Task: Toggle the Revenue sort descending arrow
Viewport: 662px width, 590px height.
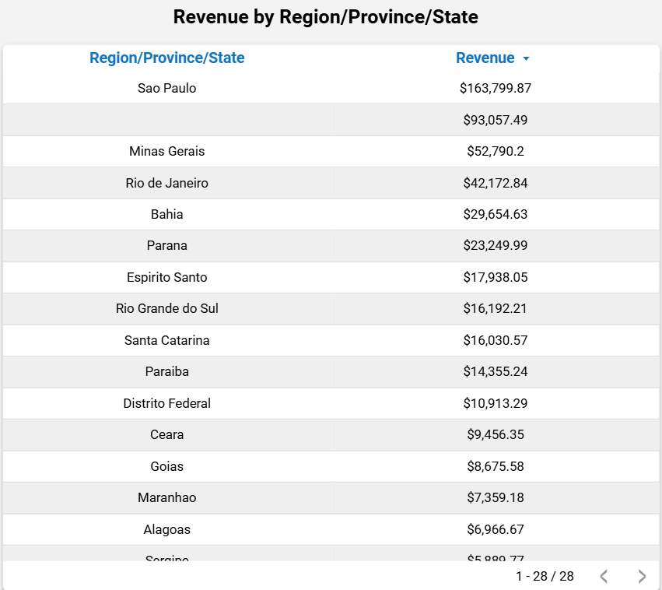Action: point(526,59)
